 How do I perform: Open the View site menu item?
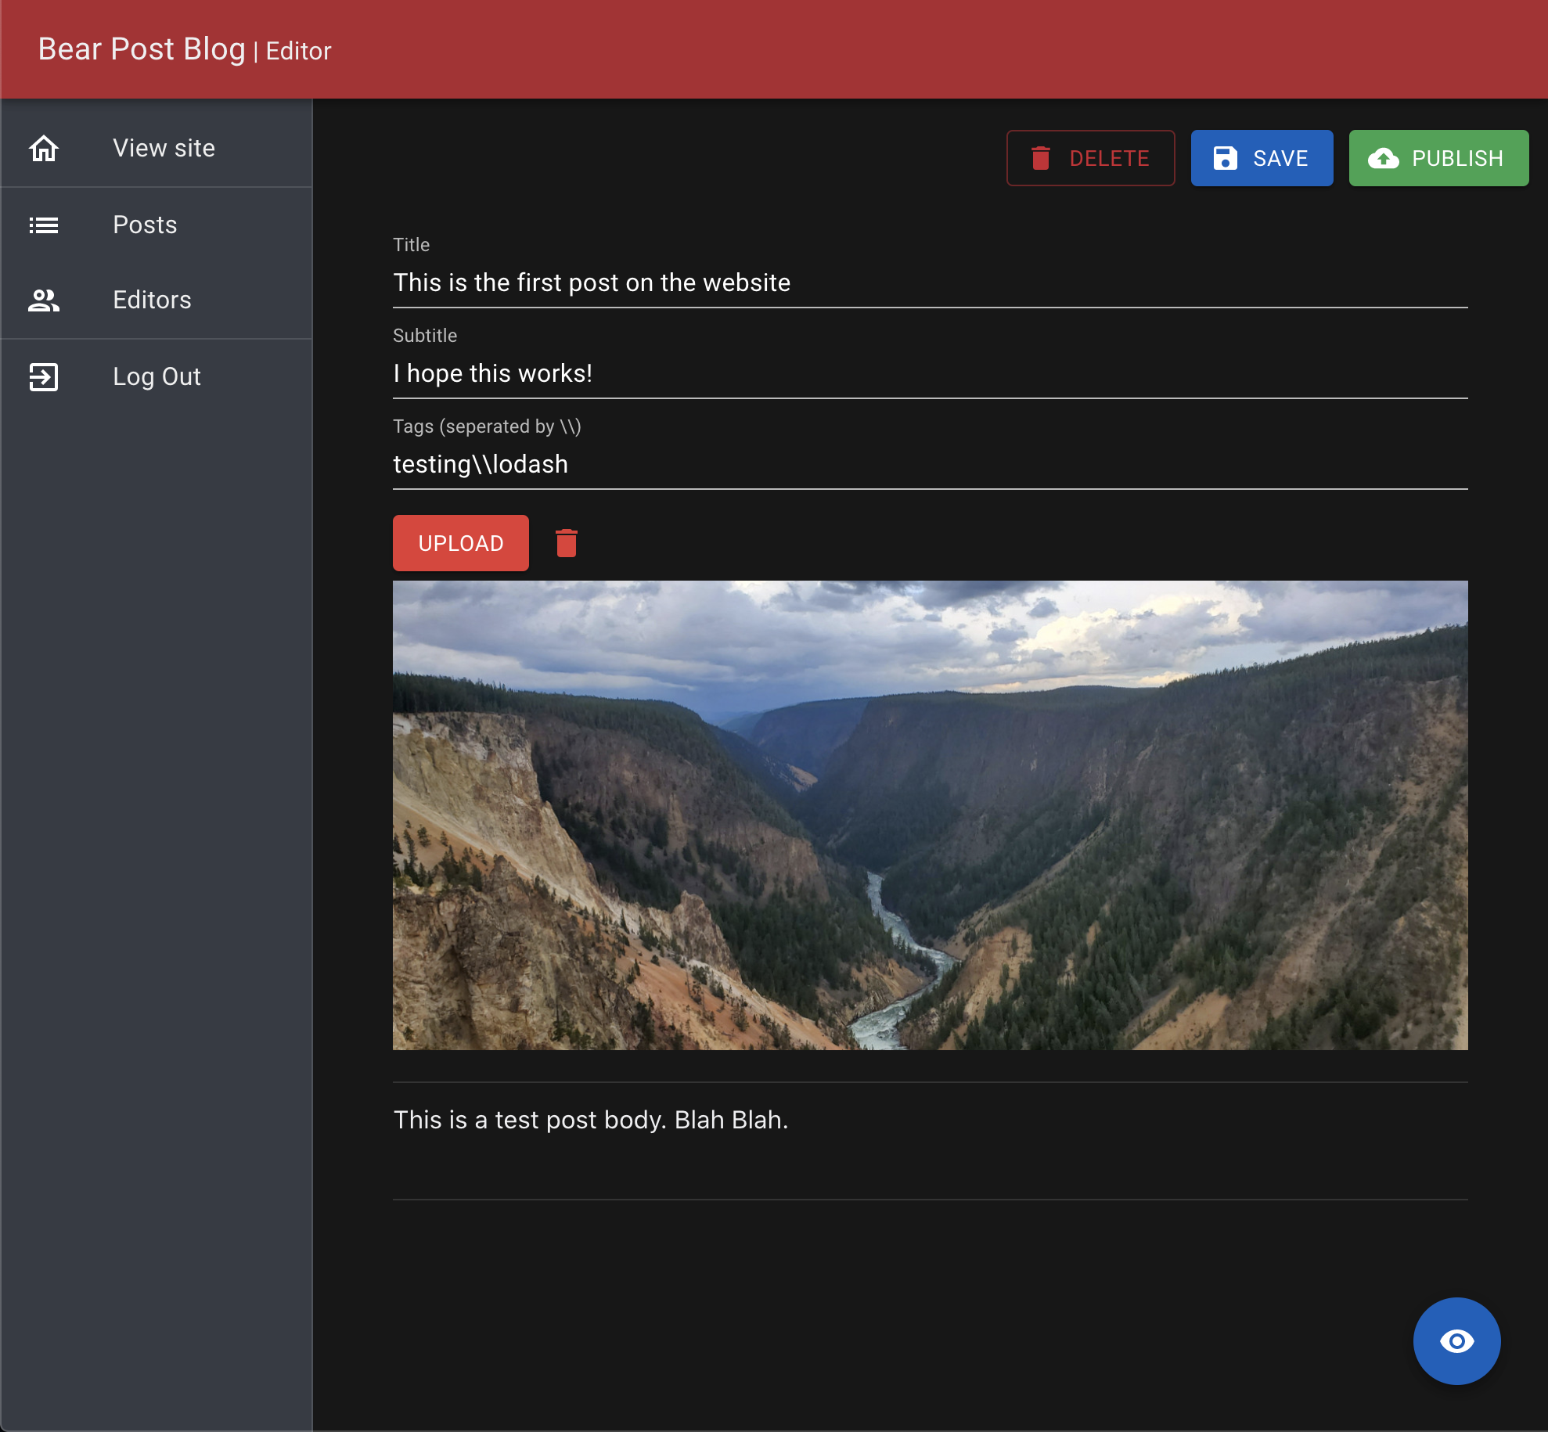tap(164, 148)
